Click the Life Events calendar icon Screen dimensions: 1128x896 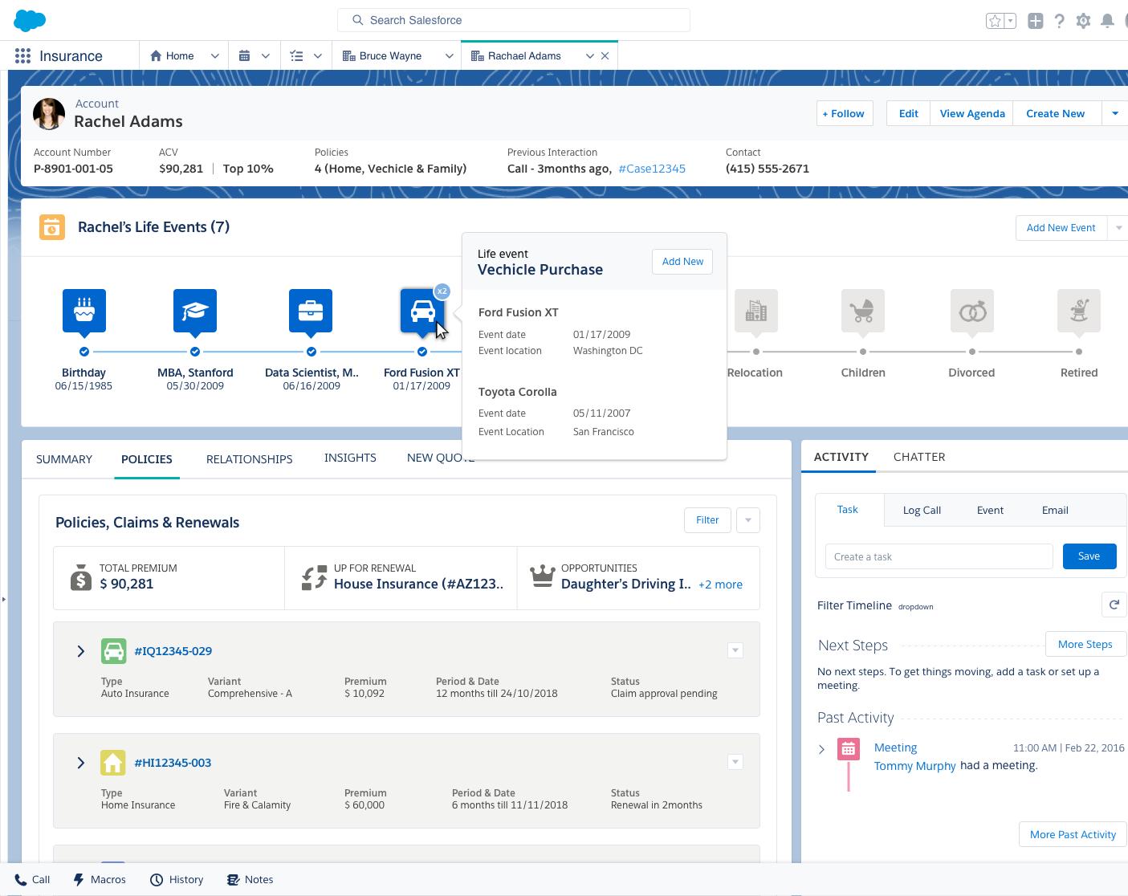coord(52,227)
